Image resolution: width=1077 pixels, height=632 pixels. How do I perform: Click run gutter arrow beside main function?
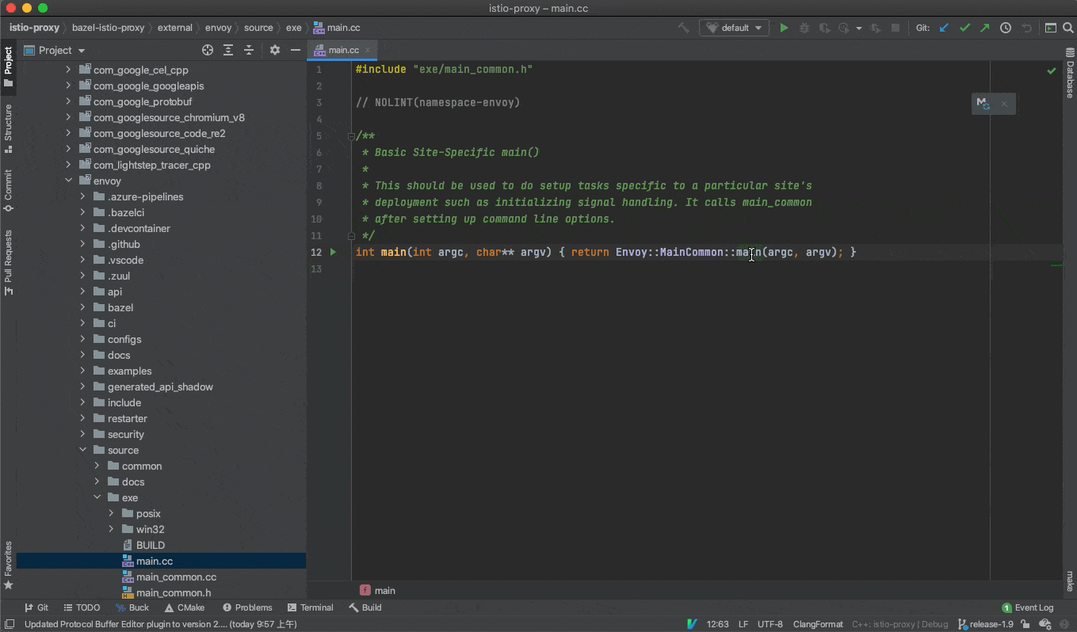pos(333,252)
